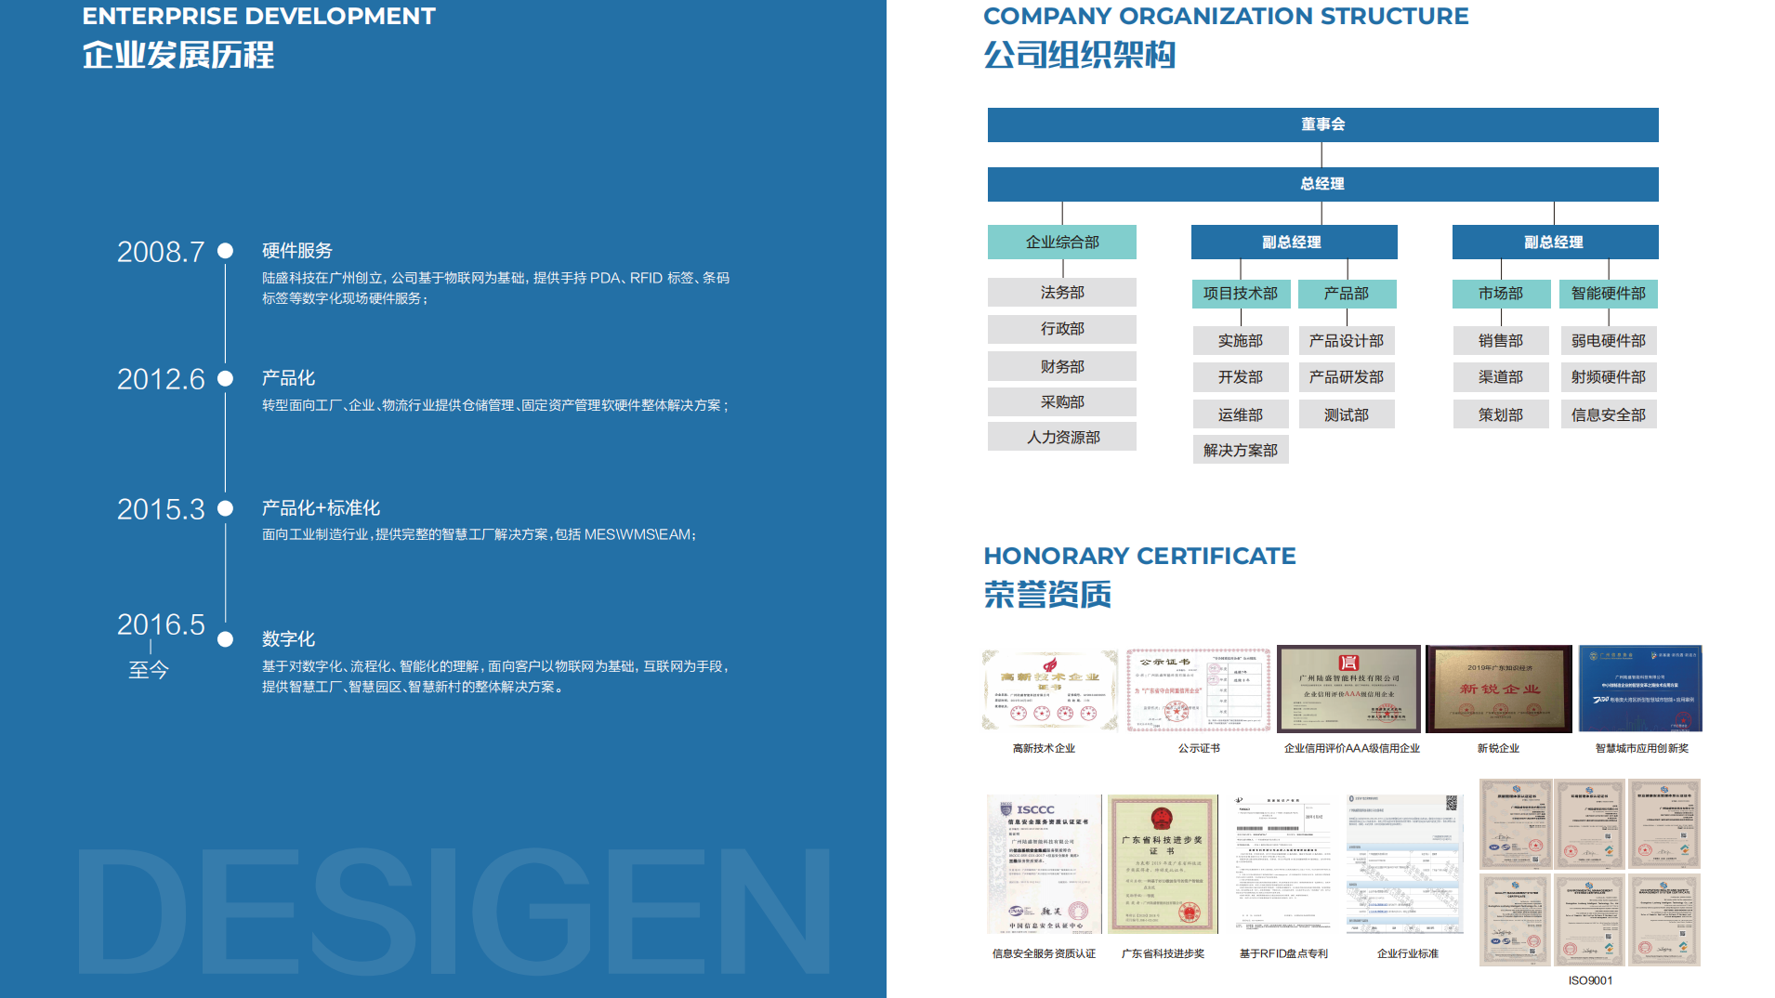Select the 2016.5 timeline marker dot
The image size is (1775, 998).
point(225,639)
